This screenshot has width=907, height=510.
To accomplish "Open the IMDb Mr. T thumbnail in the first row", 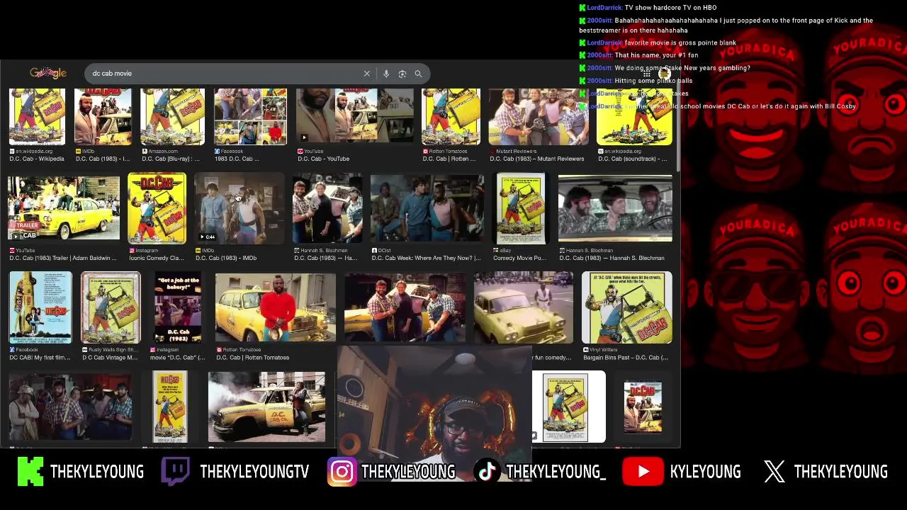I will pyautogui.click(x=103, y=117).
